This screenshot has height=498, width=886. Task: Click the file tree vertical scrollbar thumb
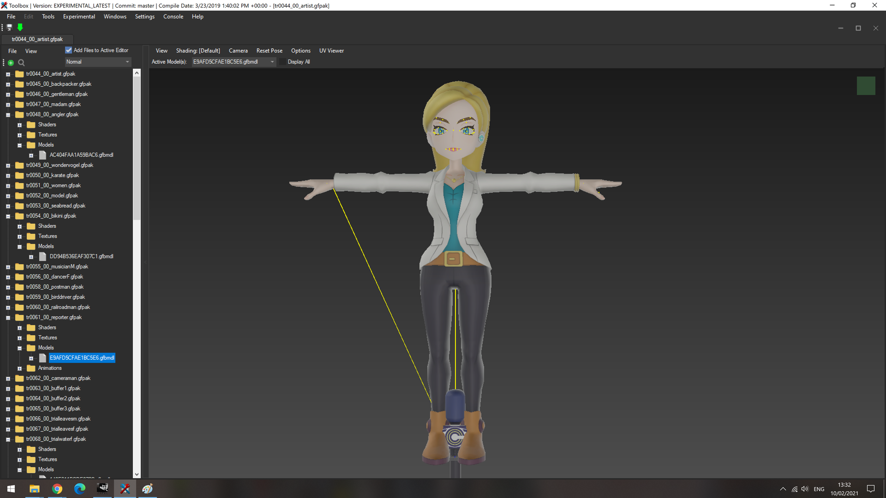tap(137, 148)
